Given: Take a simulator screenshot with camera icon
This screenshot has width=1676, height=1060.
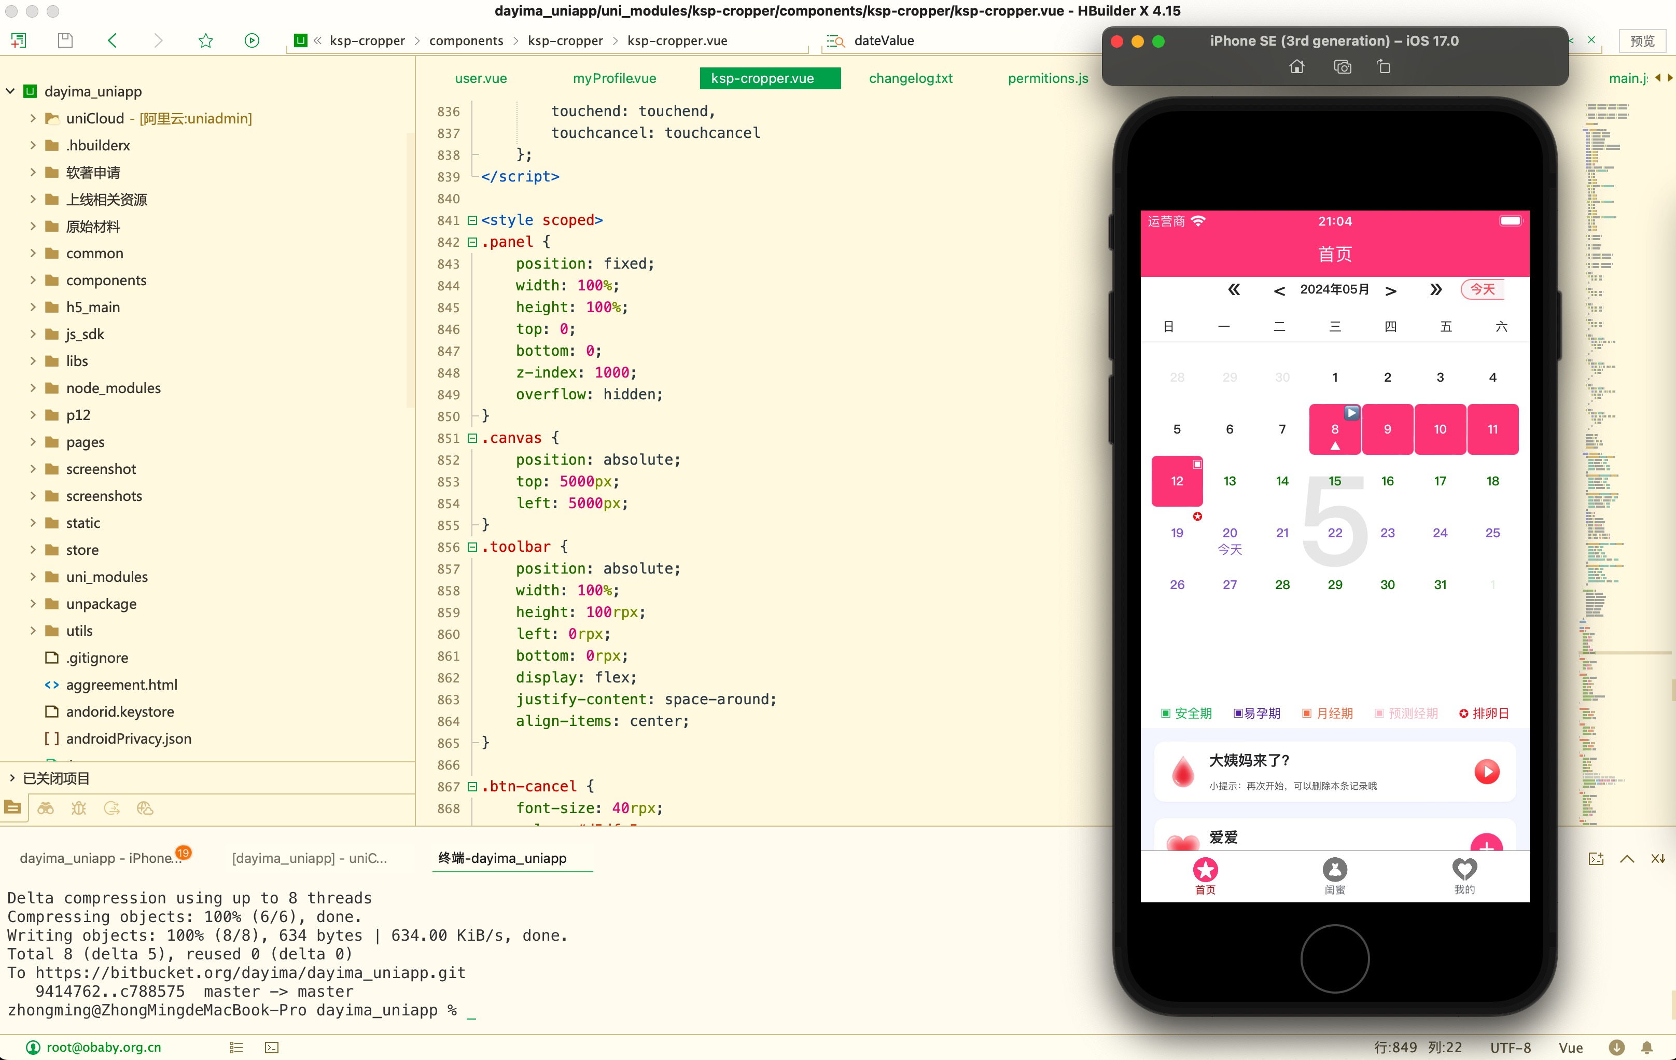Looking at the screenshot, I should (x=1343, y=67).
